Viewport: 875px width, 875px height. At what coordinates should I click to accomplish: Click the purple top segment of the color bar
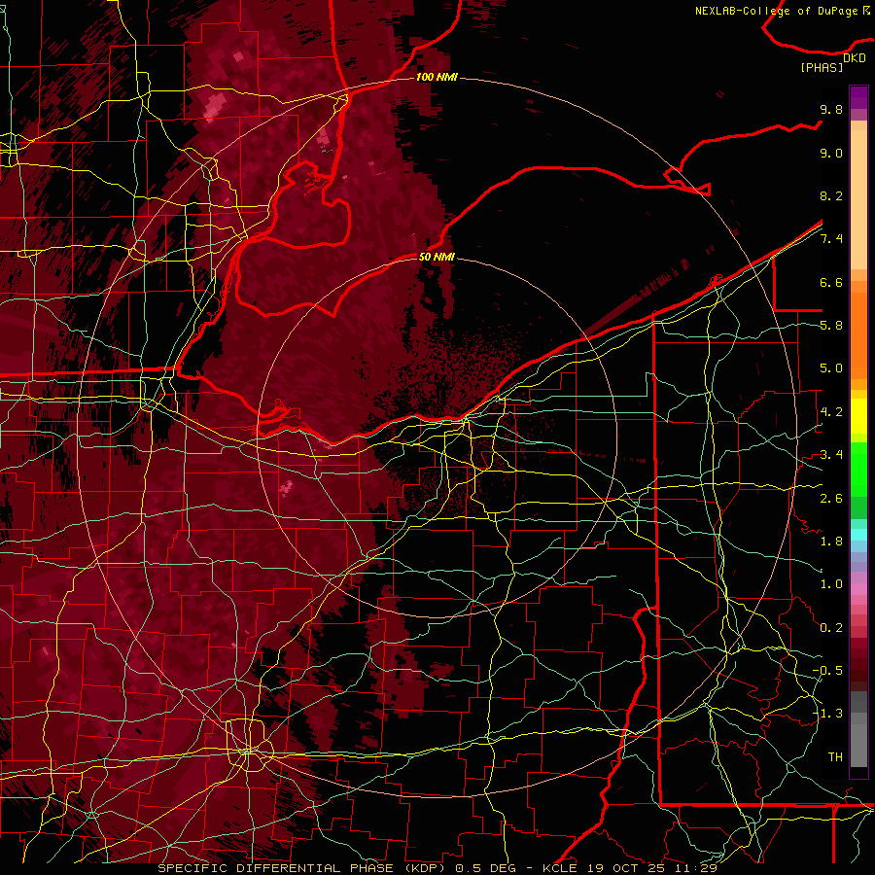tap(858, 97)
